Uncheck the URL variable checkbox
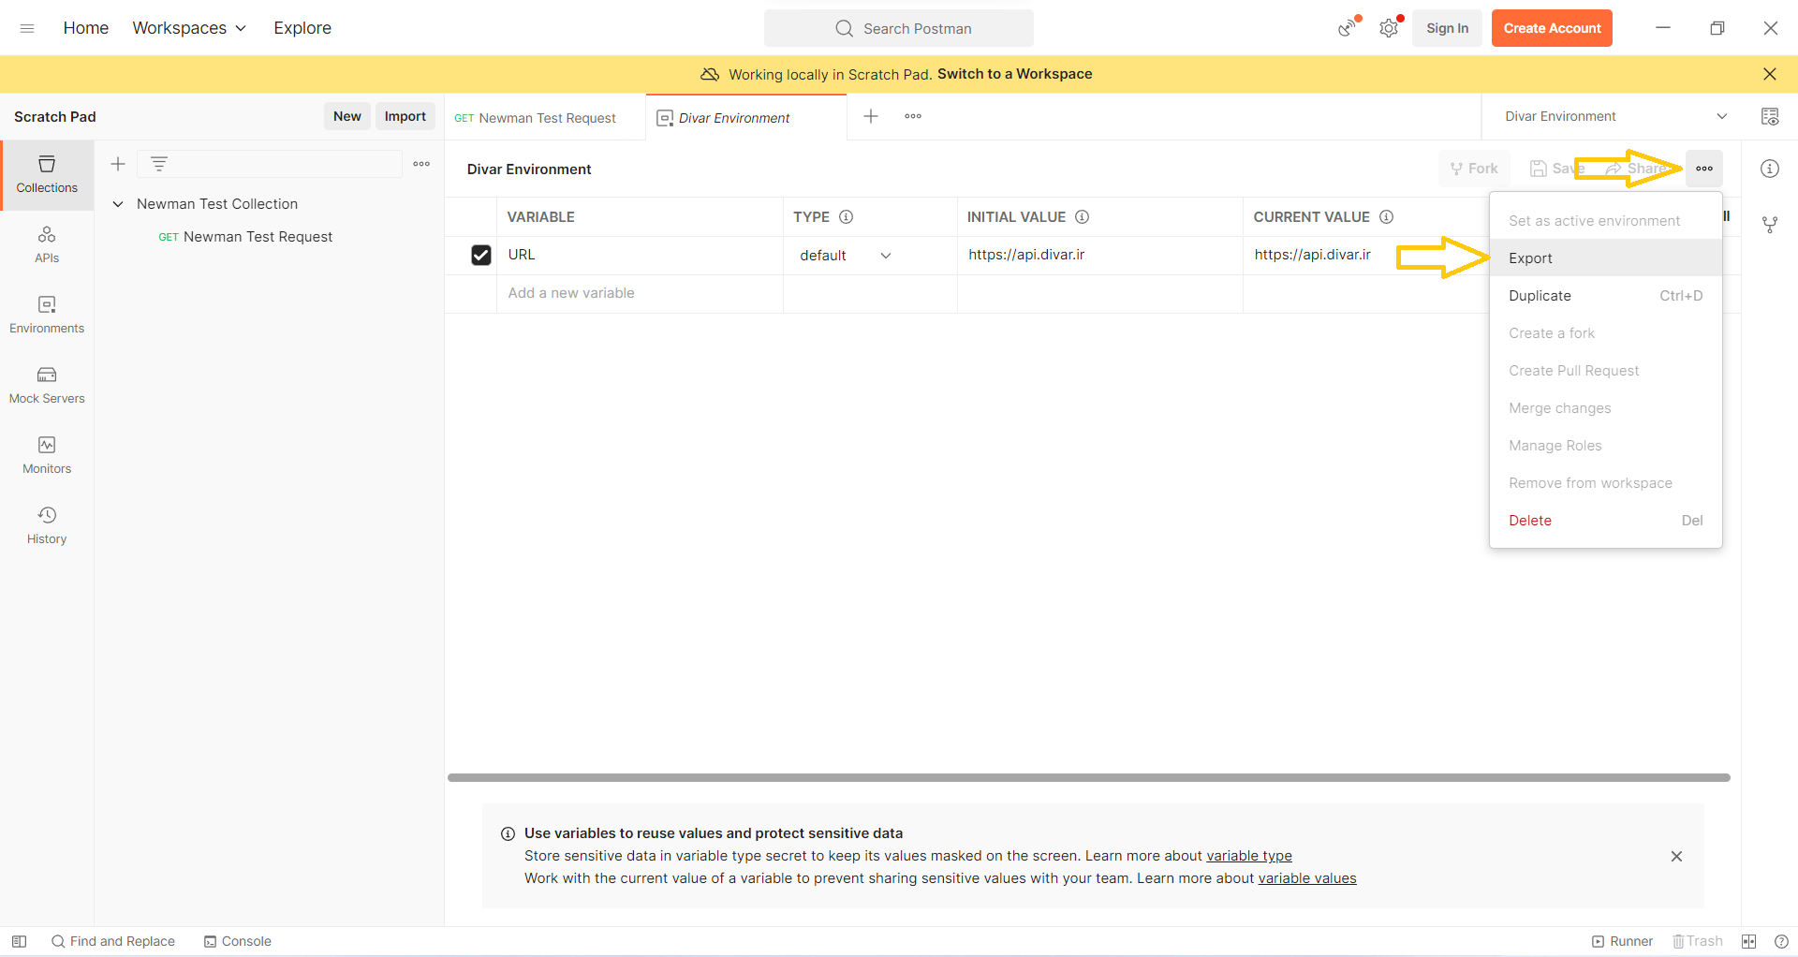 point(481,255)
